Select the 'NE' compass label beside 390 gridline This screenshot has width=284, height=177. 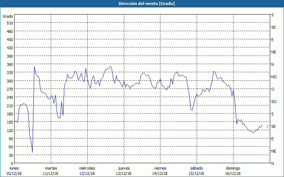point(274,52)
